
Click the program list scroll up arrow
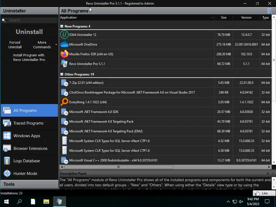point(274,17)
